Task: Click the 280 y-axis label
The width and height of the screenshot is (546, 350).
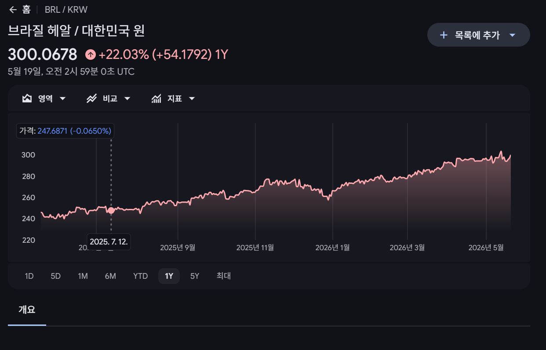Action: (x=28, y=176)
